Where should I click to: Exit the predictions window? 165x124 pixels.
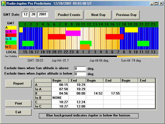click(x=18, y=112)
